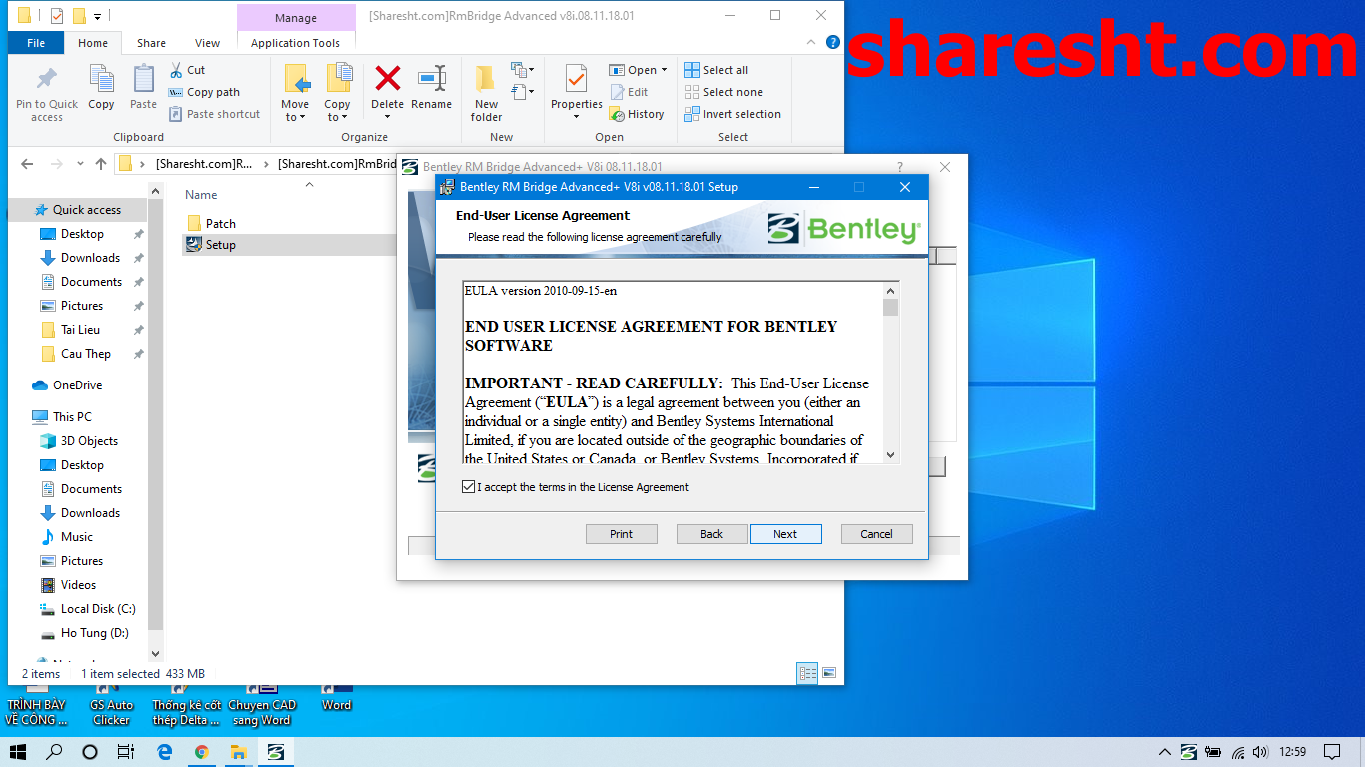Open the Open button's dropdown arrow
This screenshot has height=767, width=1365.
pos(664,70)
